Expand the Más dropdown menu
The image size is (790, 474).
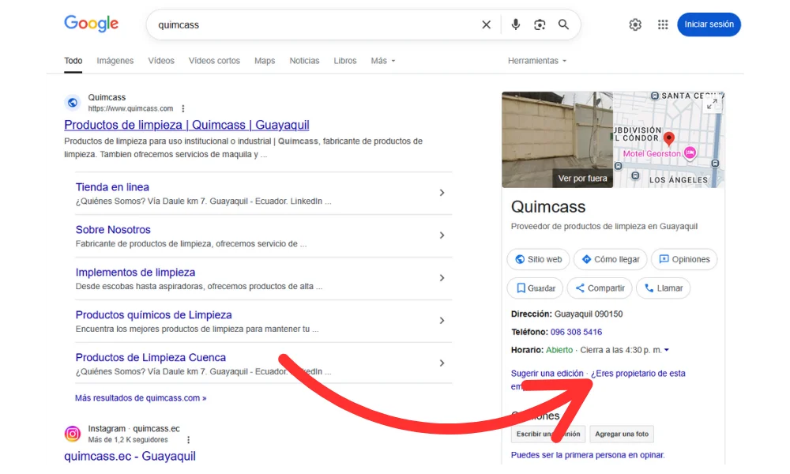pos(383,61)
